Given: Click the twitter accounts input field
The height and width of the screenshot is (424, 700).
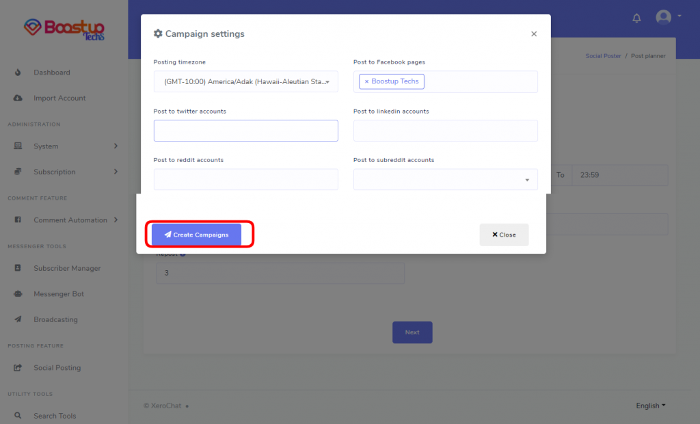Looking at the screenshot, I should click(245, 131).
